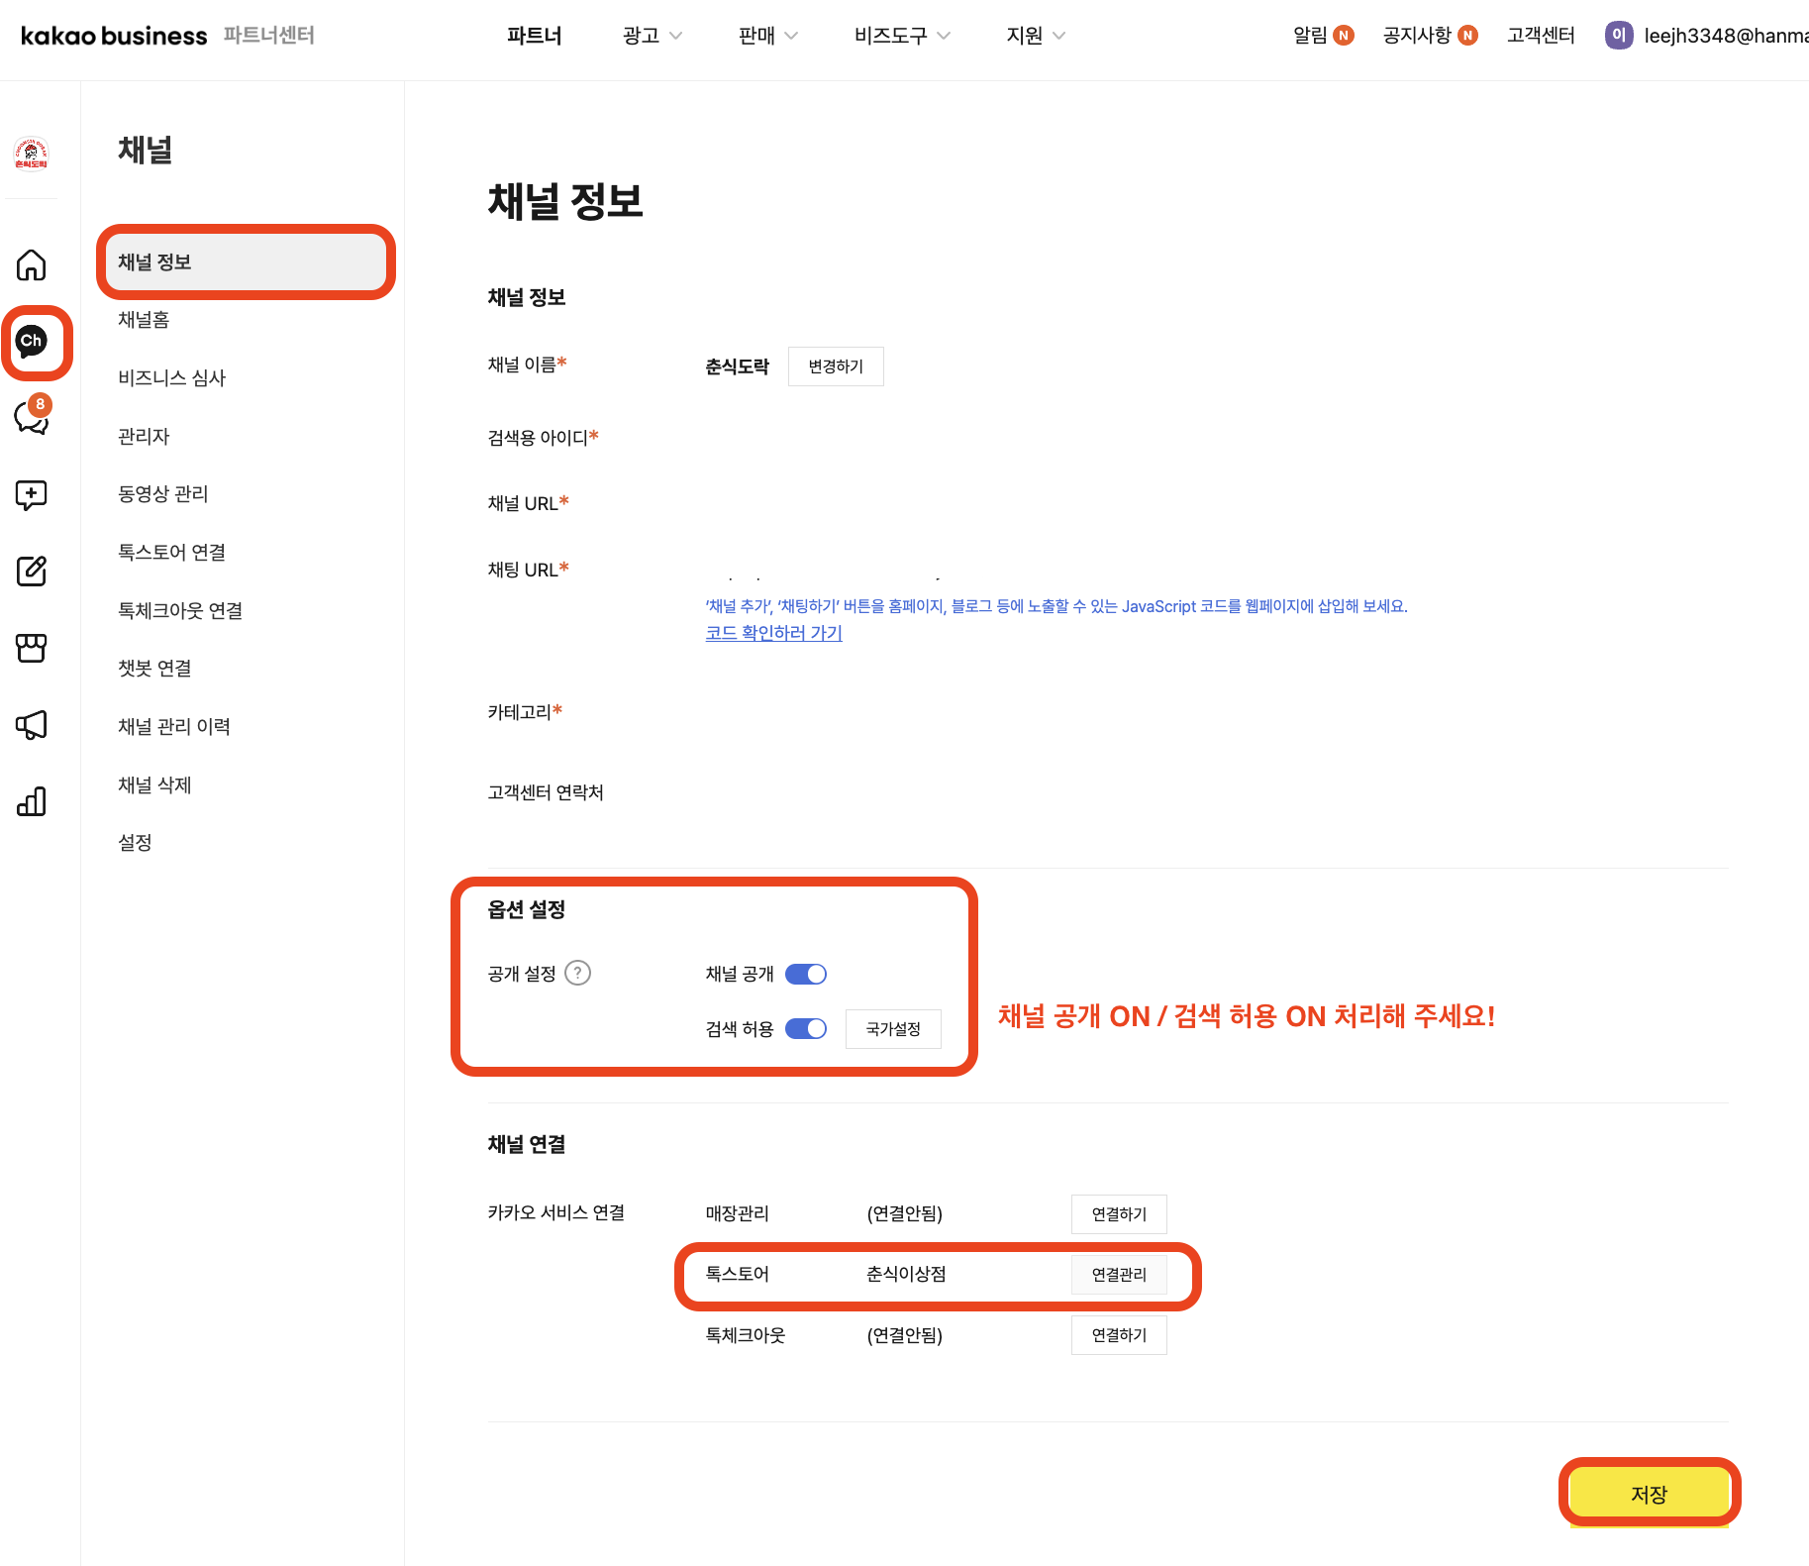This screenshot has width=1809, height=1566.
Task: Expand the 판매 dropdown menu
Action: click(768, 36)
